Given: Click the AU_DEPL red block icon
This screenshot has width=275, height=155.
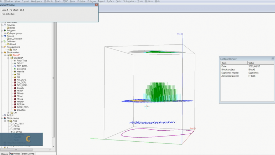Looking at the screenshot, I should 14,80.
